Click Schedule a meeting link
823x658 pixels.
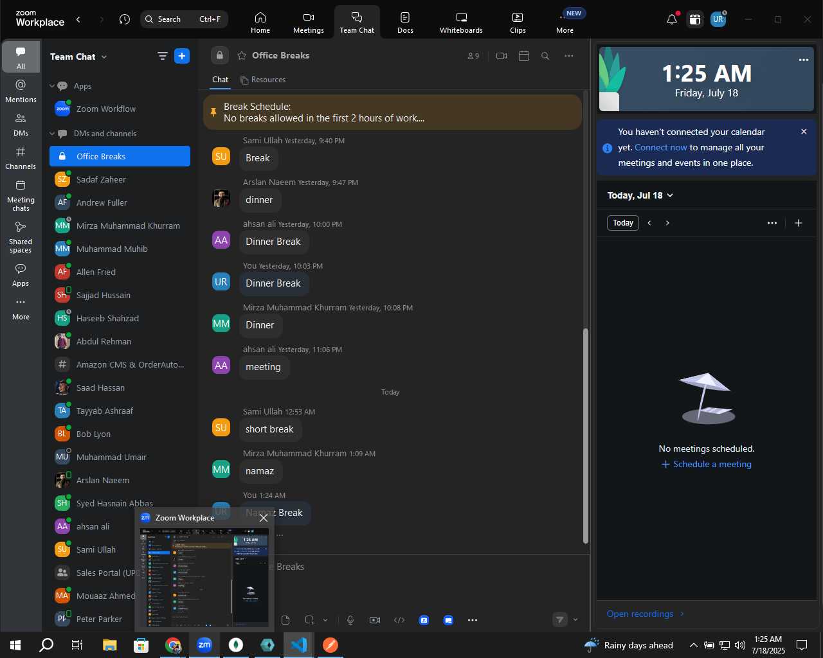point(707,464)
